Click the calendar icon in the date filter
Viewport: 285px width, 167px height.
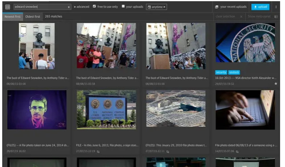click(x=150, y=7)
